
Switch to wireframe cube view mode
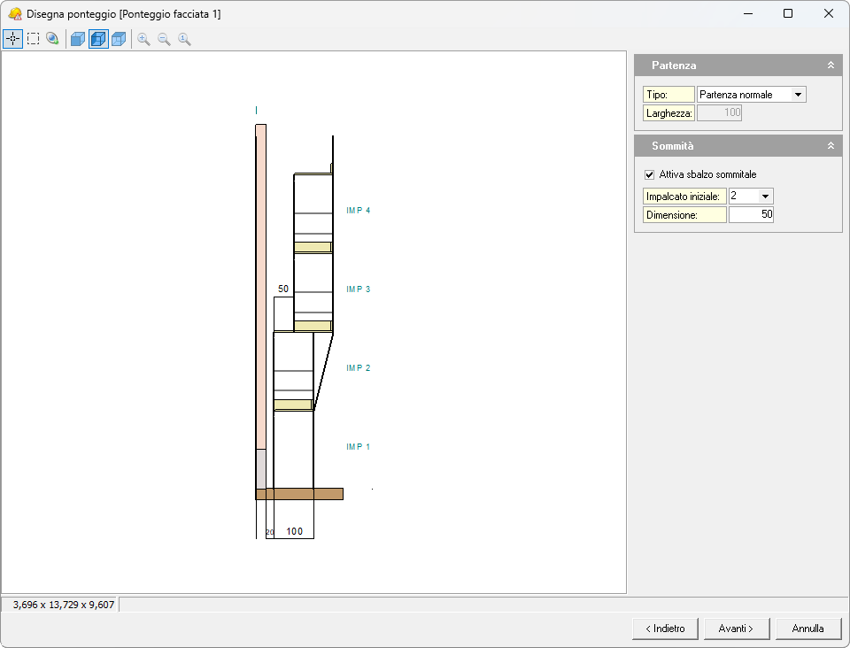pyautogui.click(x=98, y=39)
